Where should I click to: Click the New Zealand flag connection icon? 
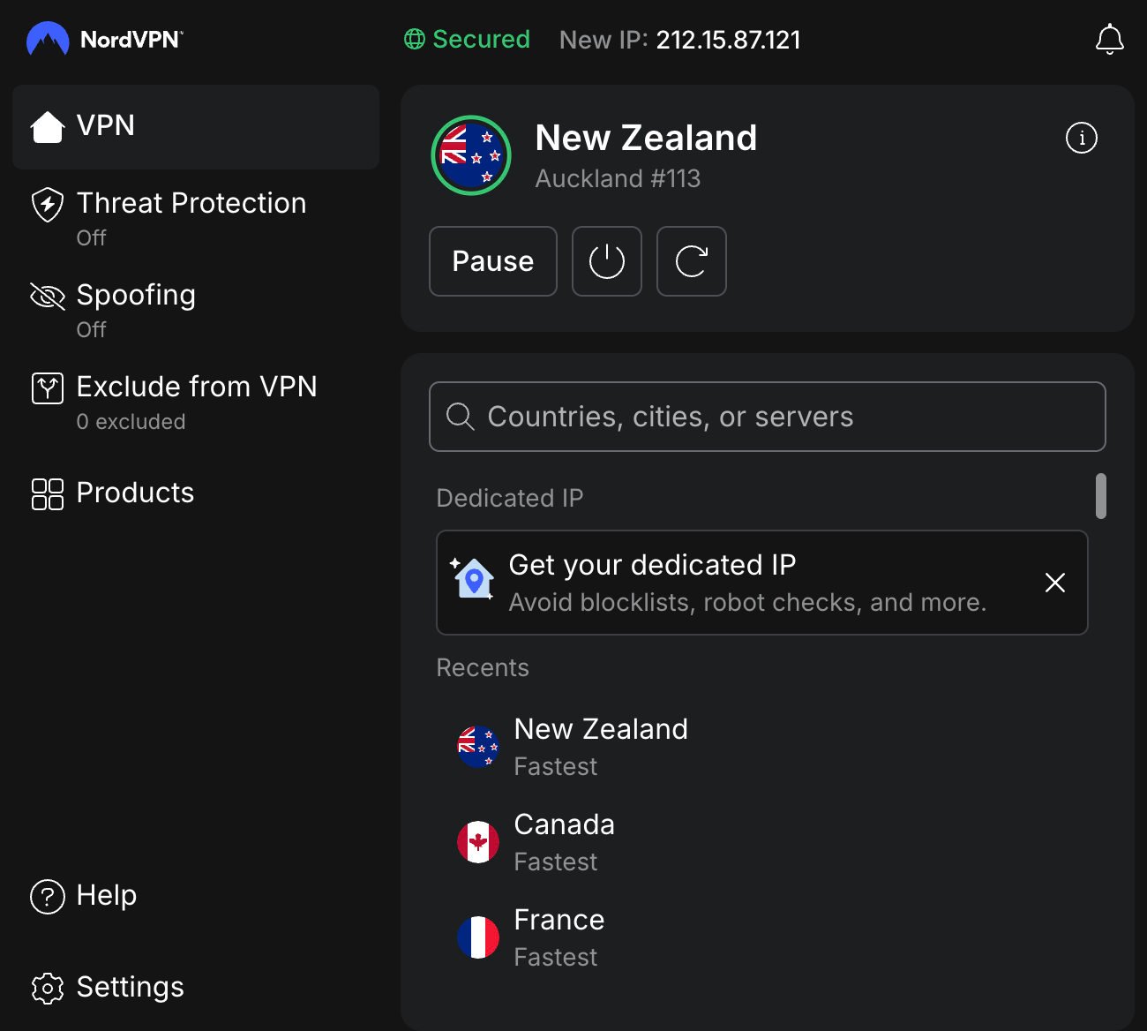470,154
